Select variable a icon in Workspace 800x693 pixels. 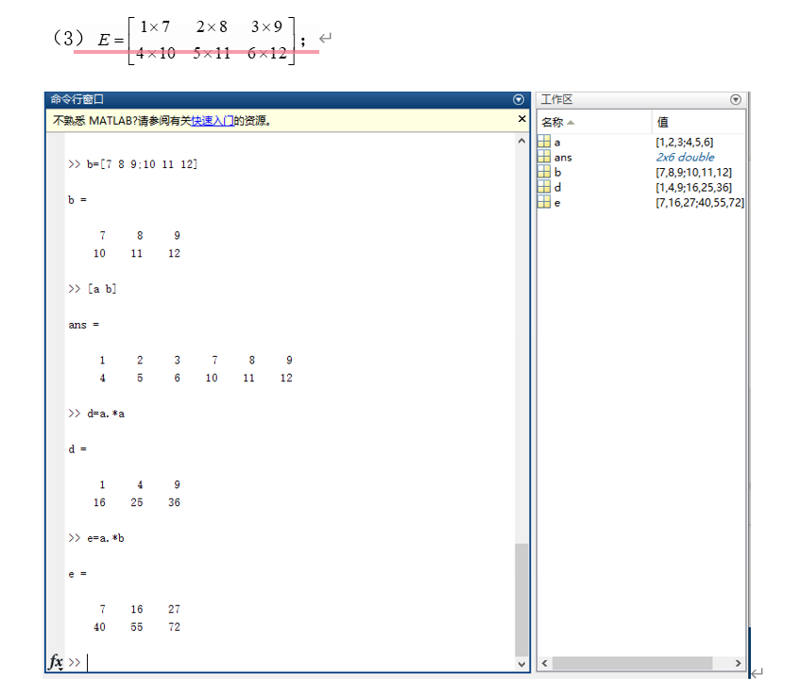coord(544,142)
